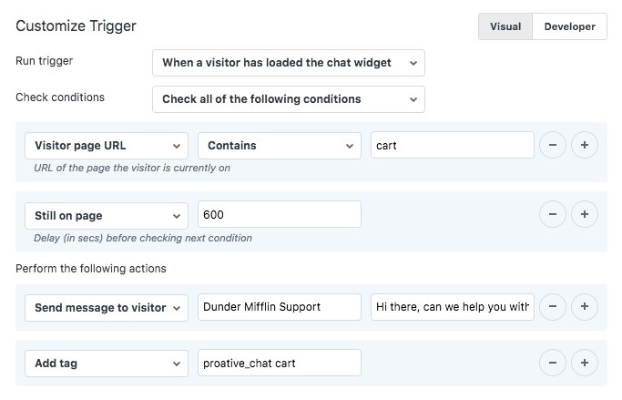This screenshot has height=400, width=622.
Task: Add a condition after Visitor page URL
Action: (x=584, y=146)
